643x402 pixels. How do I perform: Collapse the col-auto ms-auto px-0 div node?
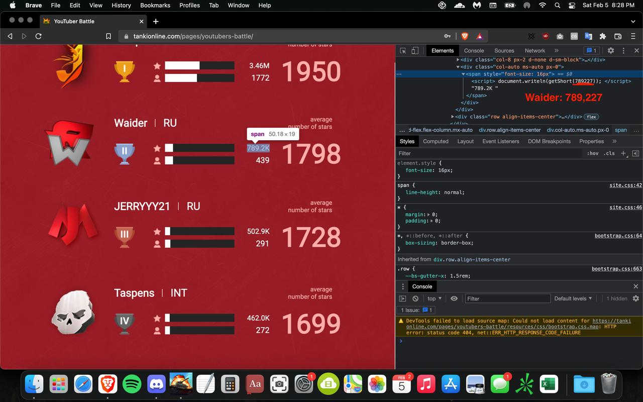coord(458,67)
